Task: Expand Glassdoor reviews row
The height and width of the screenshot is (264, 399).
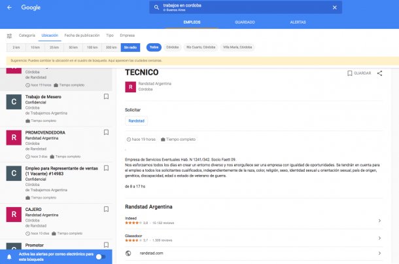Action: click(379, 237)
